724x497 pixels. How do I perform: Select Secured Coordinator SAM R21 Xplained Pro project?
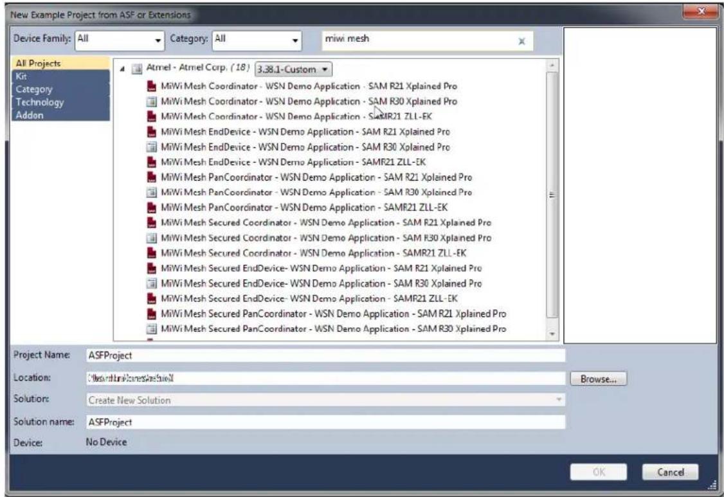point(326,222)
